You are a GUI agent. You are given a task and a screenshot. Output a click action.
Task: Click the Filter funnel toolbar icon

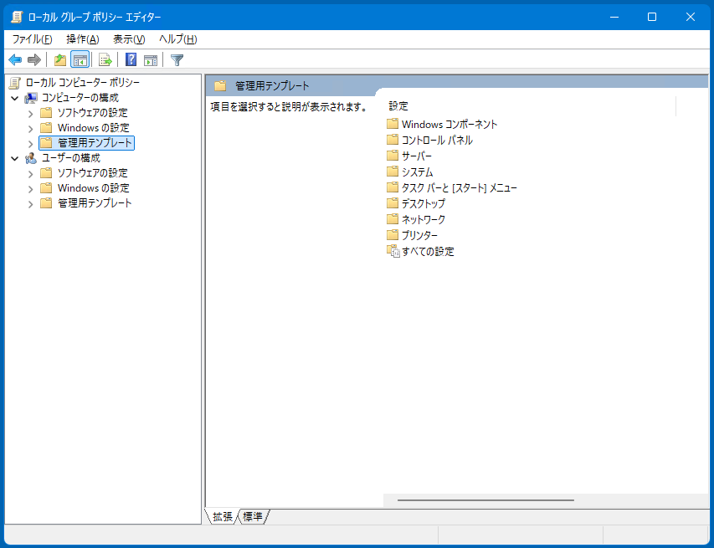[177, 59]
